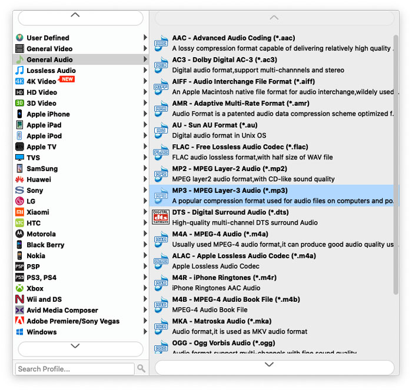This screenshot has height=390, width=412.
Task: Click the M4R iPhone Ringtones icon
Action: click(x=161, y=283)
